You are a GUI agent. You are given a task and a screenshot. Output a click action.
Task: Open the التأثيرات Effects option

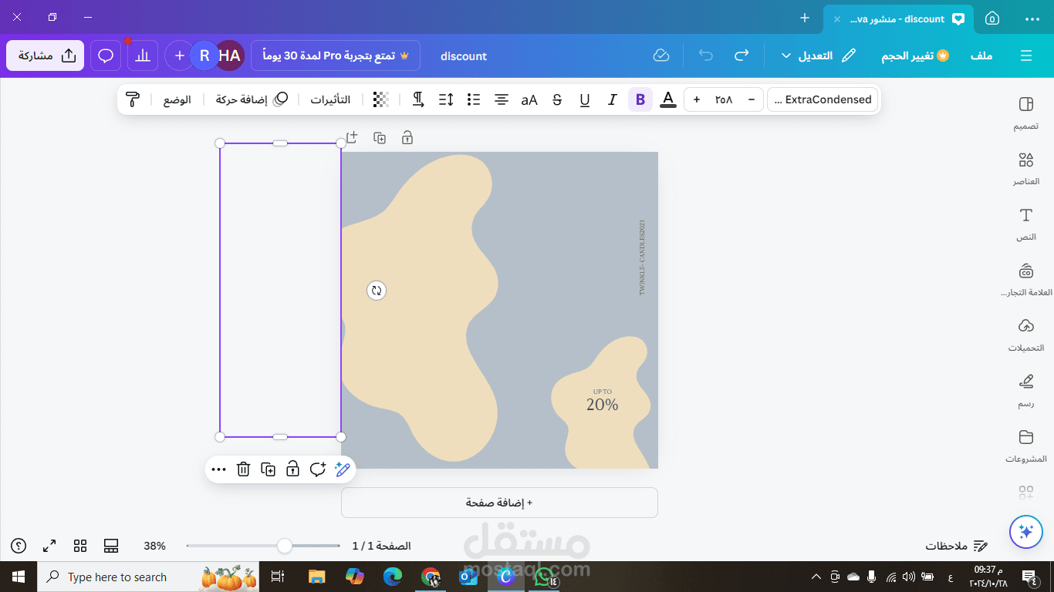[330, 99]
